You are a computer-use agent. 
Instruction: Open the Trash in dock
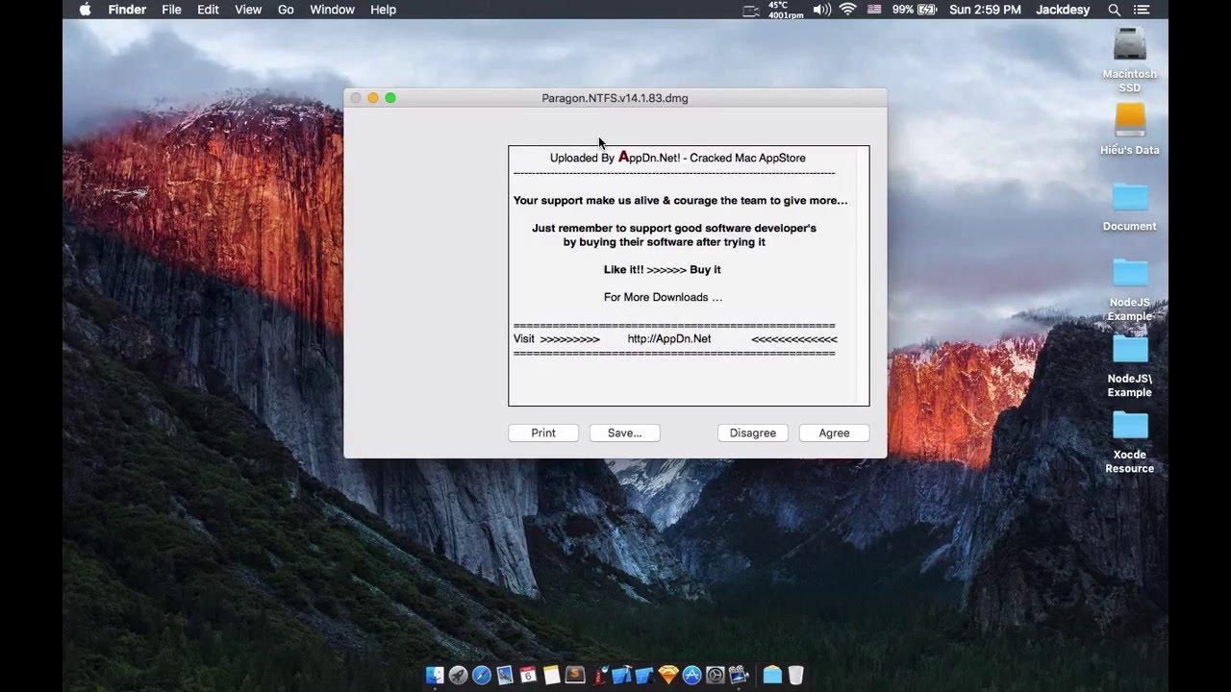[x=795, y=676]
